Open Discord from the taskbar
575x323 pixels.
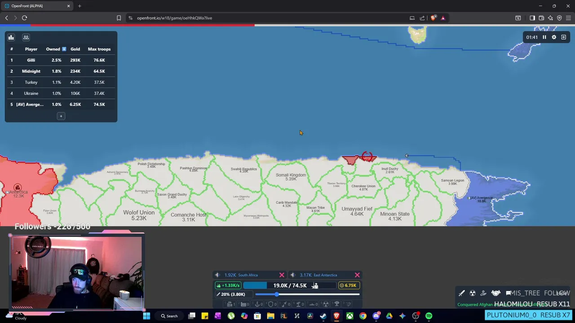[376, 316]
